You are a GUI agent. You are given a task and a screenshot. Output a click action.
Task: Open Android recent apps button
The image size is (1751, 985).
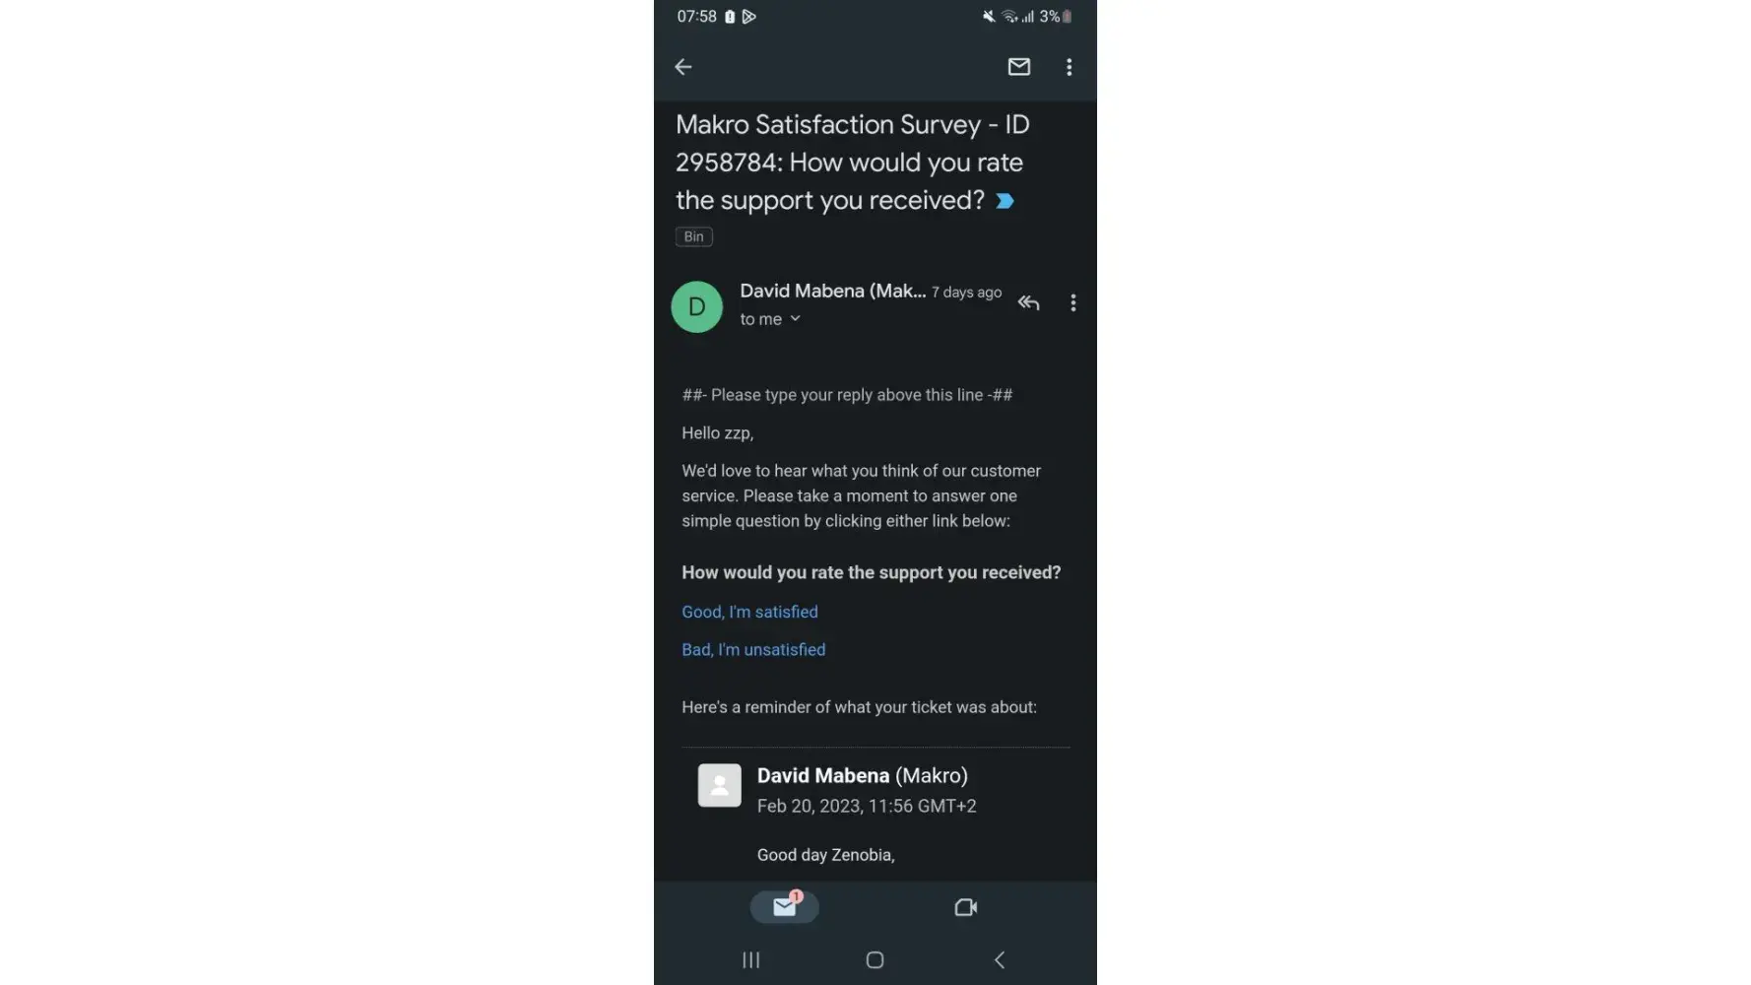(751, 959)
